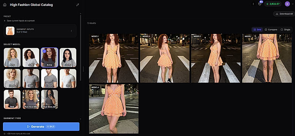Open the history clock icon with badge
The image size is (295, 136).
tap(260, 4)
